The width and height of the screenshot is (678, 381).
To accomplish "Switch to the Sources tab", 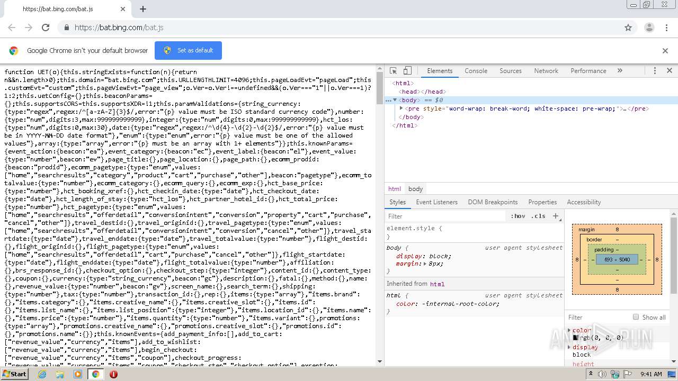I will [x=511, y=71].
